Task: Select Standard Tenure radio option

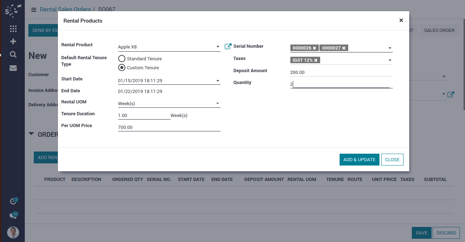Action: (122, 59)
